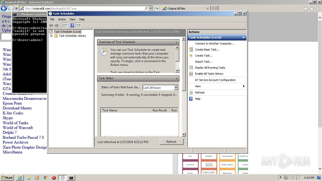Viewport: 322px width, 181px height.
Task: Click the Command Prompt taskbar button
Action: click(71, 178)
